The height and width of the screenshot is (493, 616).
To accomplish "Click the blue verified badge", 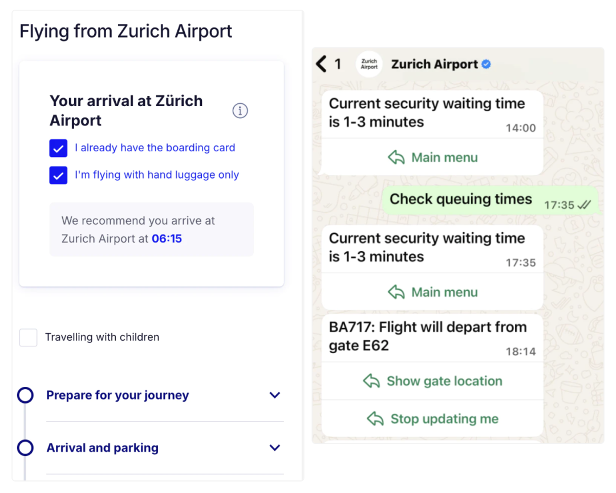I will point(486,64).
